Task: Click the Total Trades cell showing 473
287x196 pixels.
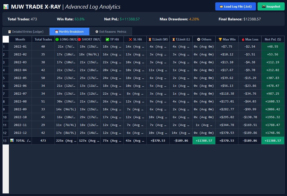Action: tap(43, 141)
